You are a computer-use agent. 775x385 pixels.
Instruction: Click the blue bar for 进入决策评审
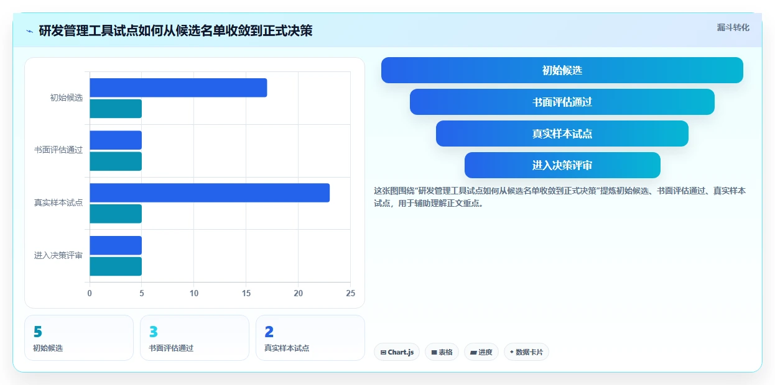pyautogui.click(x=116, y=245)
